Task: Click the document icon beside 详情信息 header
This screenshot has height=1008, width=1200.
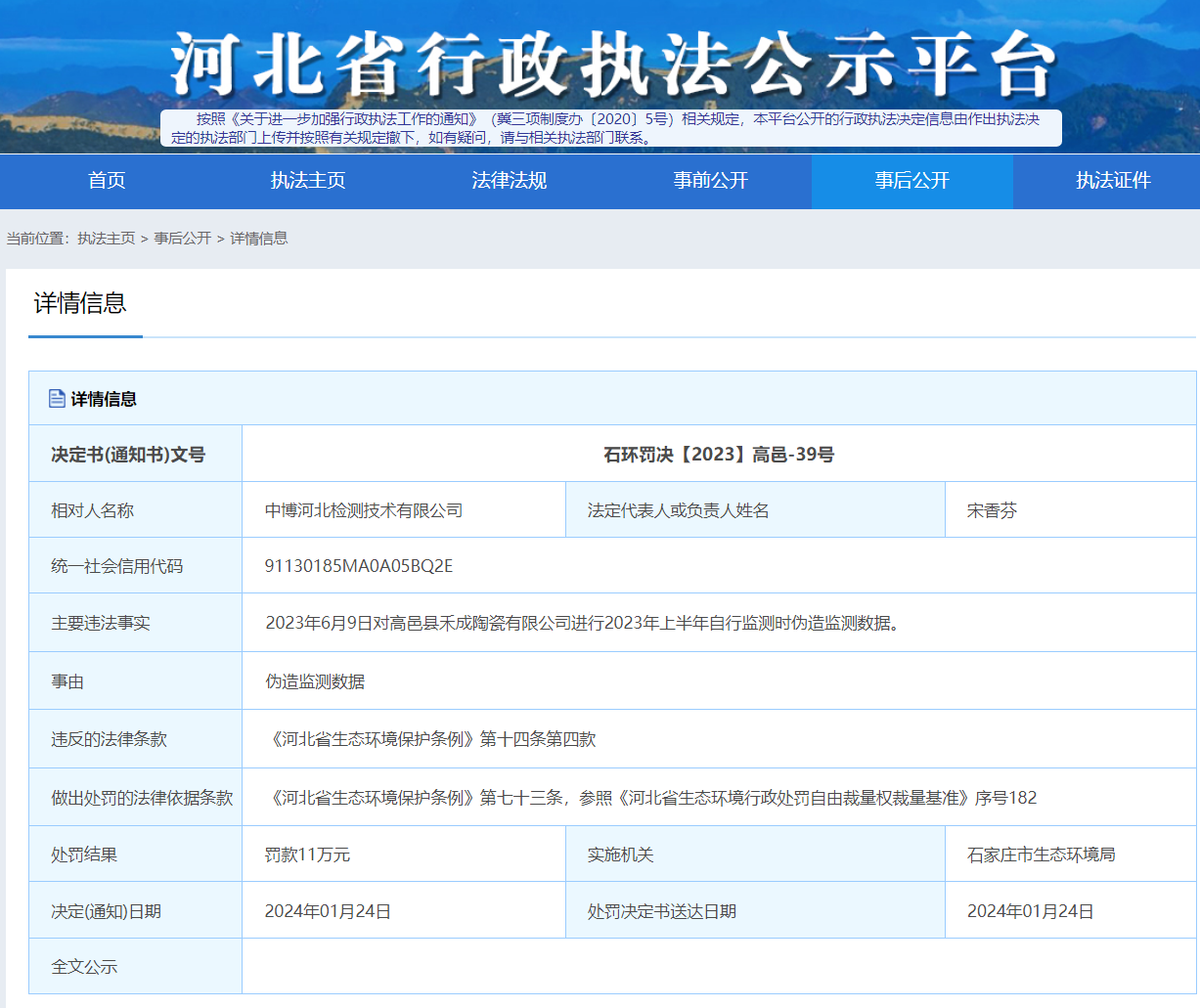Action: pyautogui.click(x=57, y=399)
